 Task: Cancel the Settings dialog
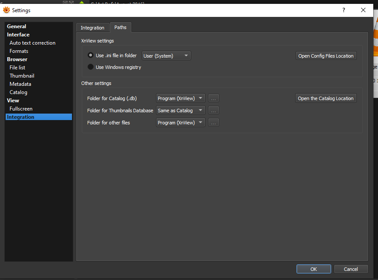351,269
